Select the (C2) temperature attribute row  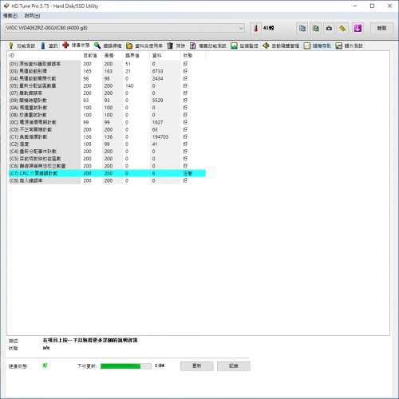(107, 144)
